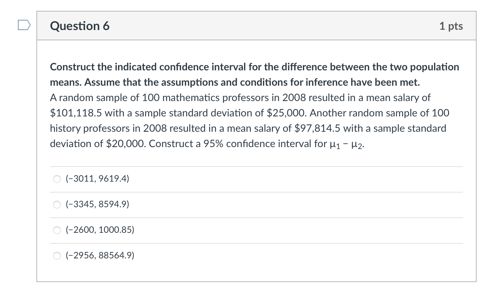Click the 1 pts label

(451, 26)
